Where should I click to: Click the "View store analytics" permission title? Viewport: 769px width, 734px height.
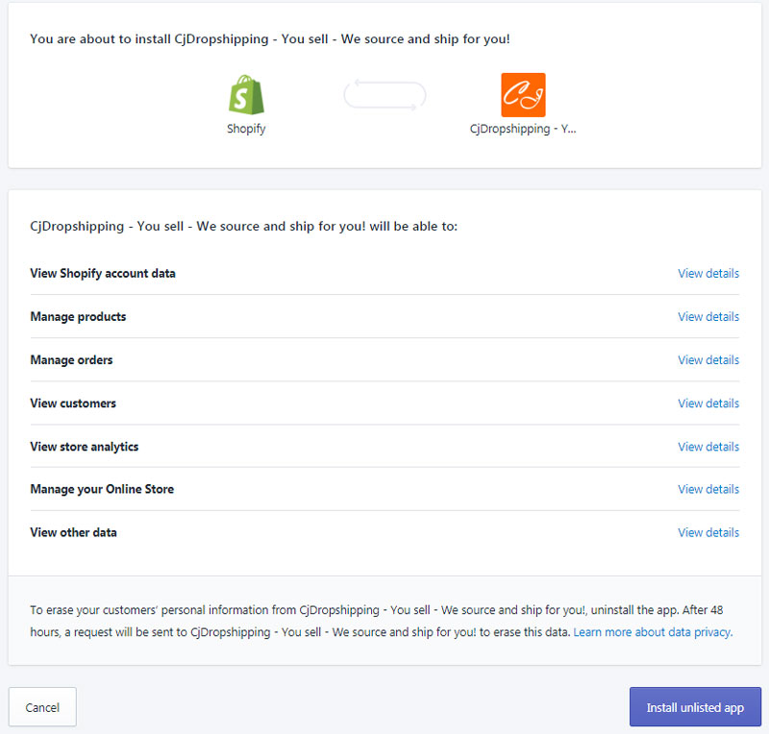[x=85, y=447]
